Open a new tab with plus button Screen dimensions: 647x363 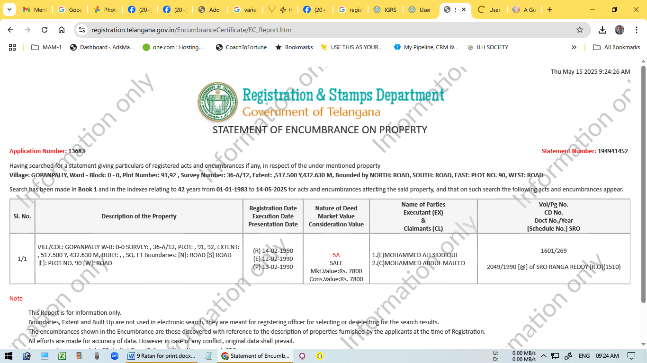550,9
